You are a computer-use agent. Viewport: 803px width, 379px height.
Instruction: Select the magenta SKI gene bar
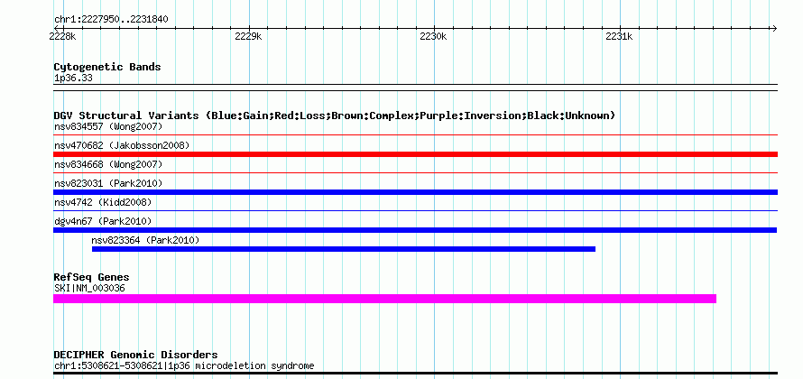[x=384, y=299]
